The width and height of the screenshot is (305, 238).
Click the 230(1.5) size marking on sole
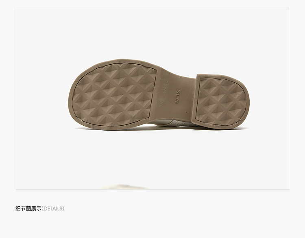click(x=178, y=96)
